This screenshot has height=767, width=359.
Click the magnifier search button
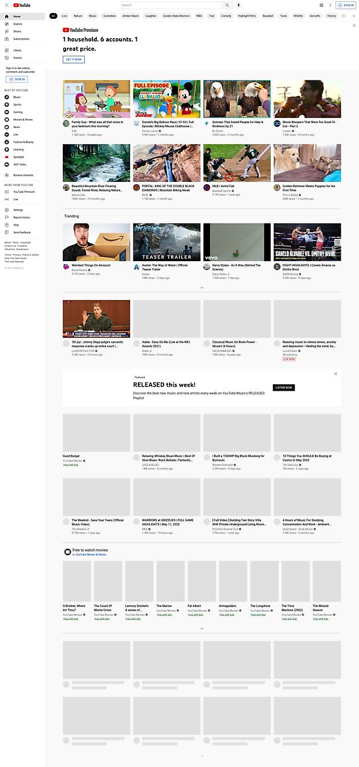coord(227,5)
